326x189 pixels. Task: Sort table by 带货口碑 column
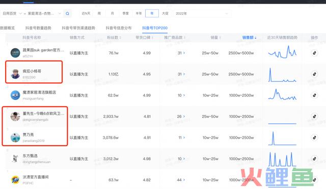(144, 38)
